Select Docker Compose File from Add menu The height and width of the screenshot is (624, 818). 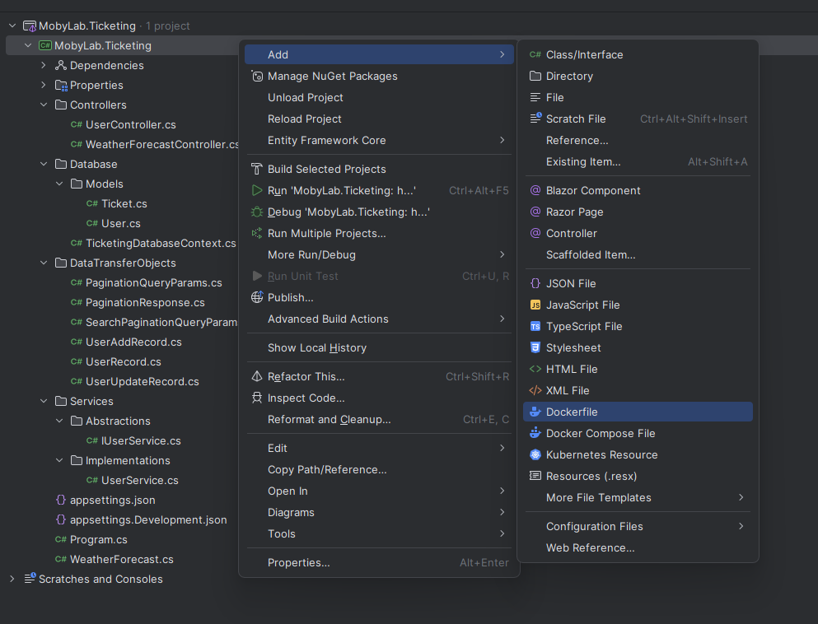(x=600, y=433)
